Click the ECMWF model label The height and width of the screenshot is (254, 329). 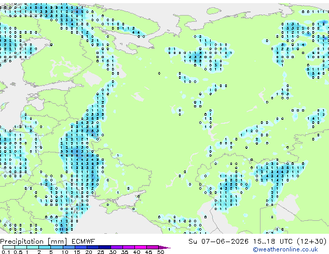click(x=84, y=242)
